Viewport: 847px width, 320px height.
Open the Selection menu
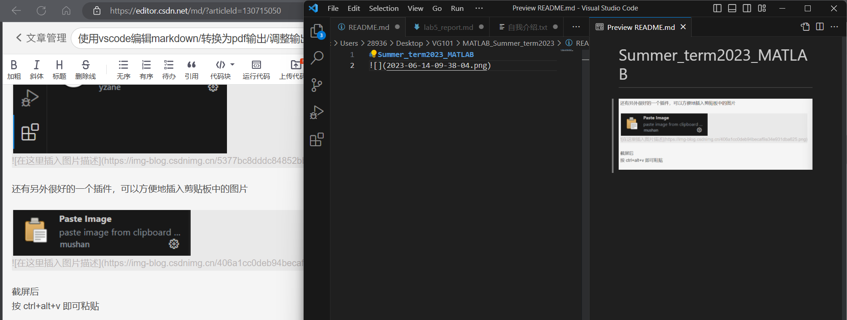point(384,8)
